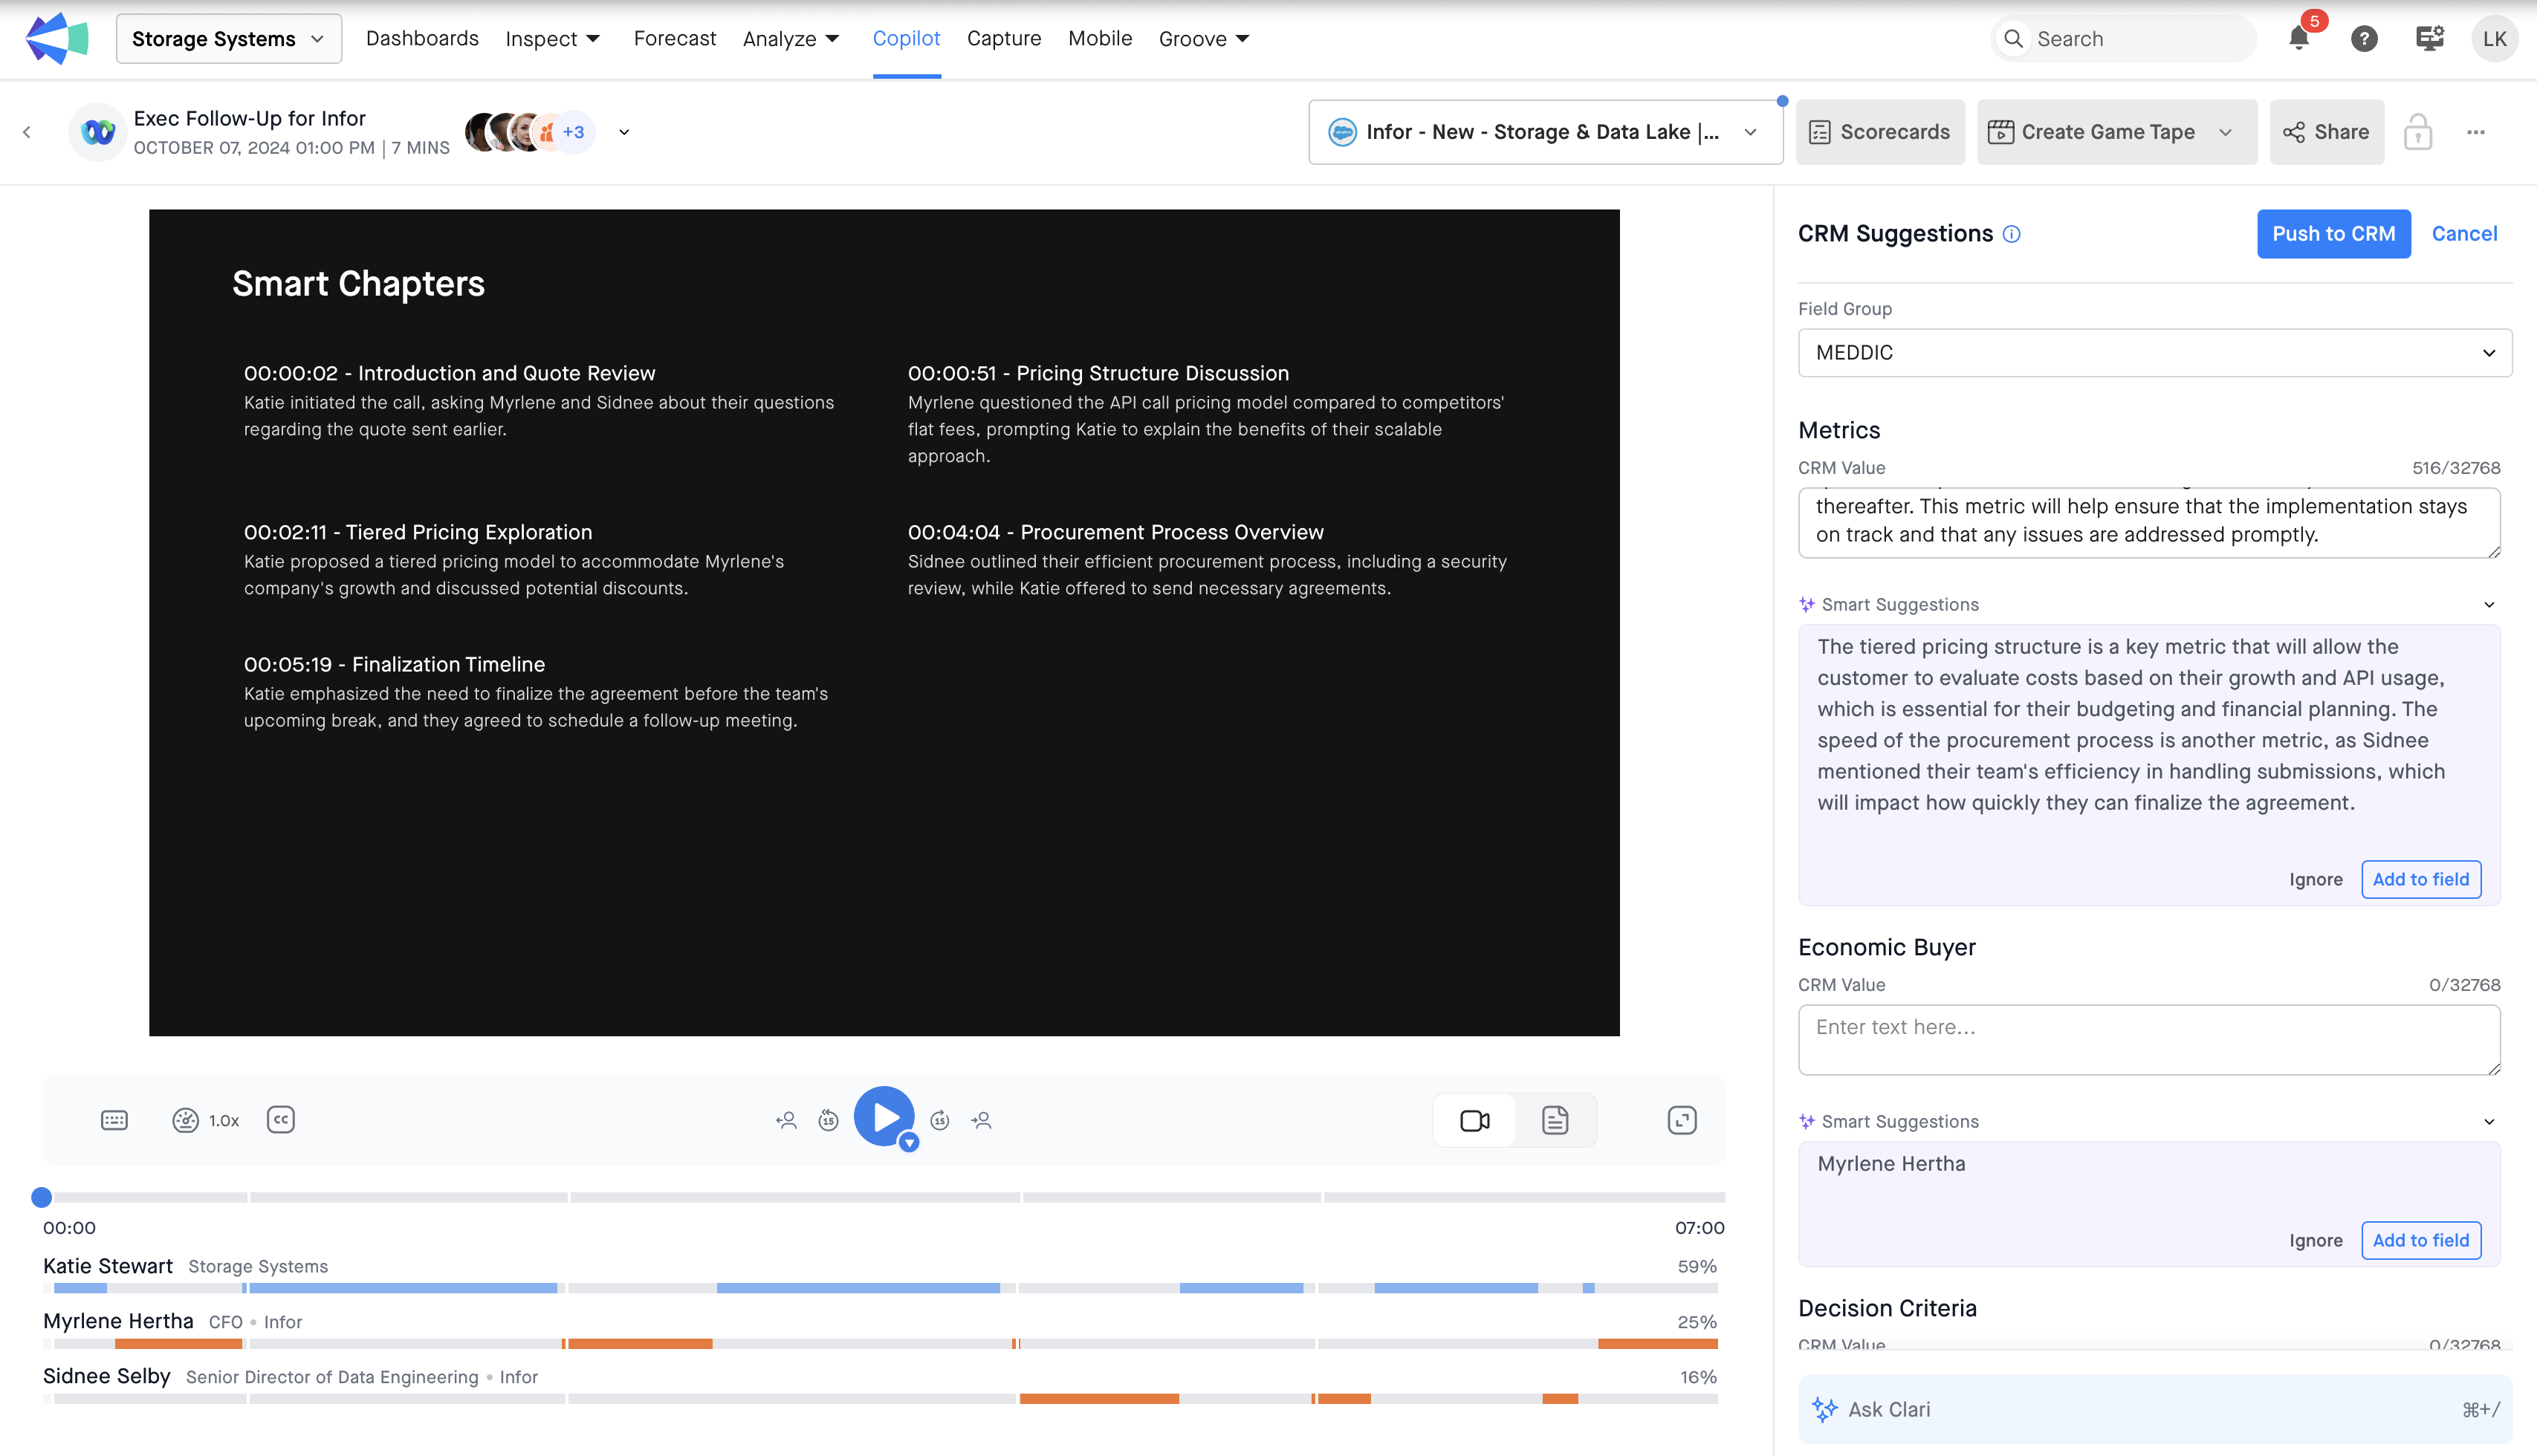Viewport: 2537px width, 1456px height.
Task: Click the Economic Buyer text field
Action: pos(2148,1040)
